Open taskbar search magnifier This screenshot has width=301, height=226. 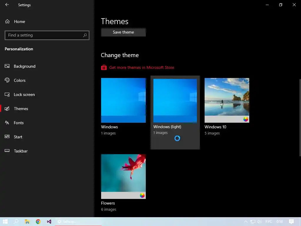click(16, 222)
